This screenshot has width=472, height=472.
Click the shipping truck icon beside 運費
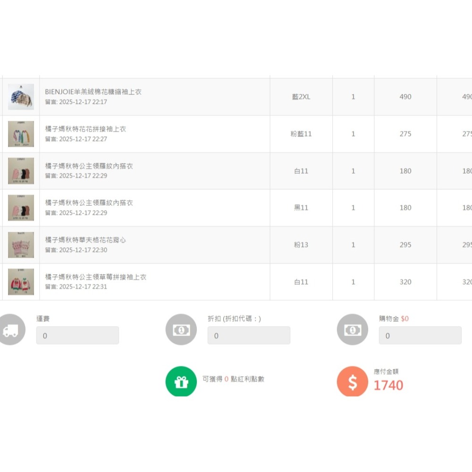click(x=10, y=330)
